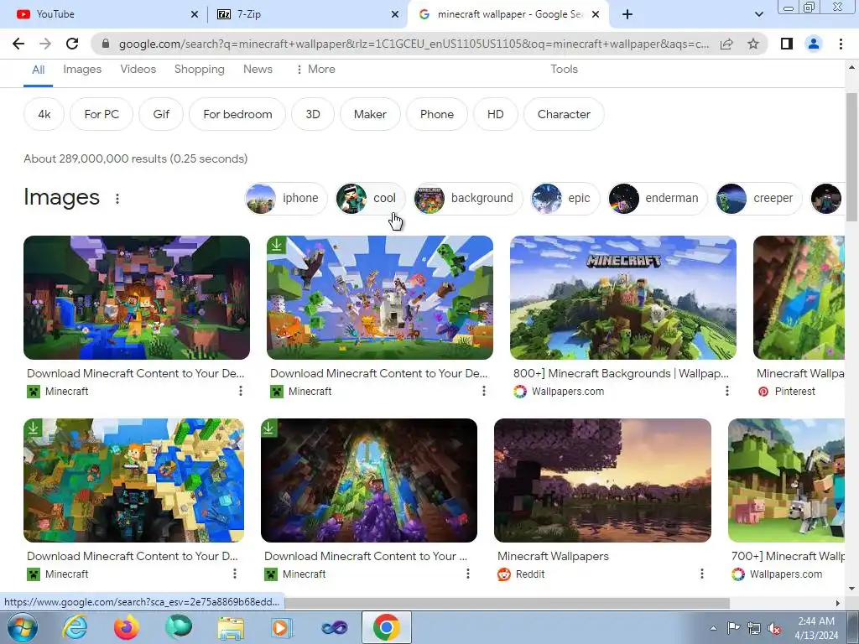Image resolution: width=859 pixels, height=644 pixels.
Task: Select the epic image filter chip
Action: pos(565,198)
